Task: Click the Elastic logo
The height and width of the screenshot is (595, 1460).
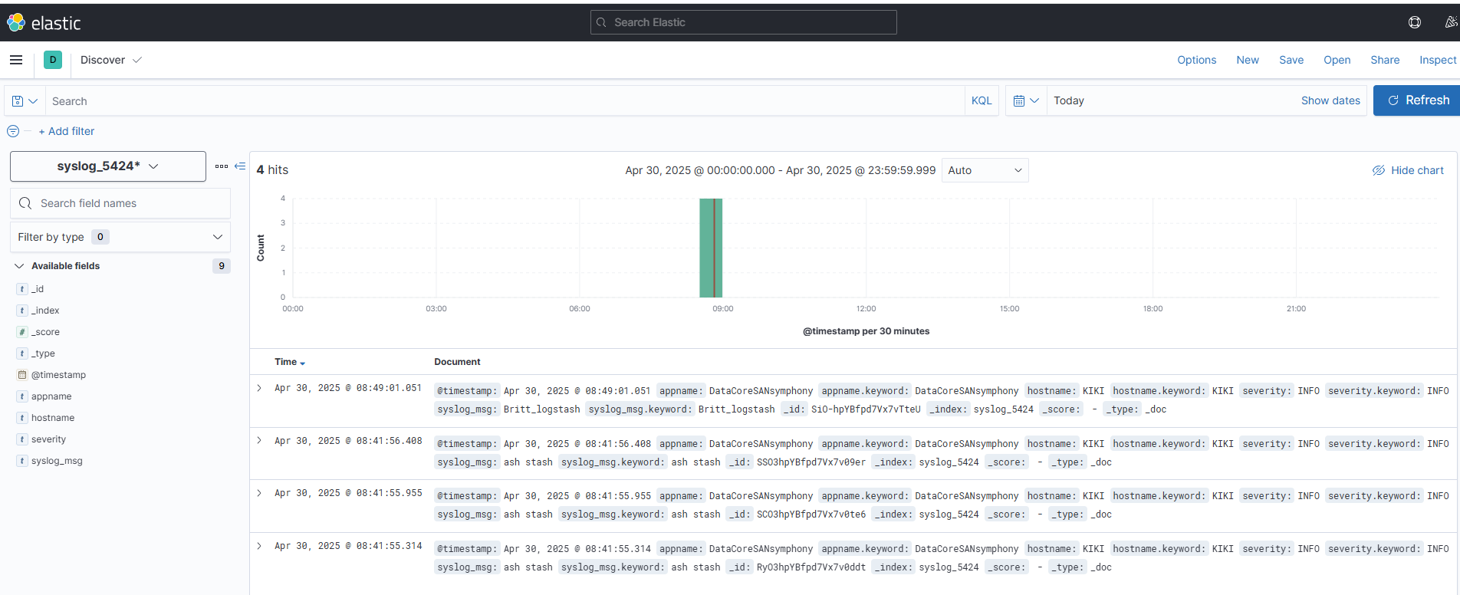Action: (44, 23)
